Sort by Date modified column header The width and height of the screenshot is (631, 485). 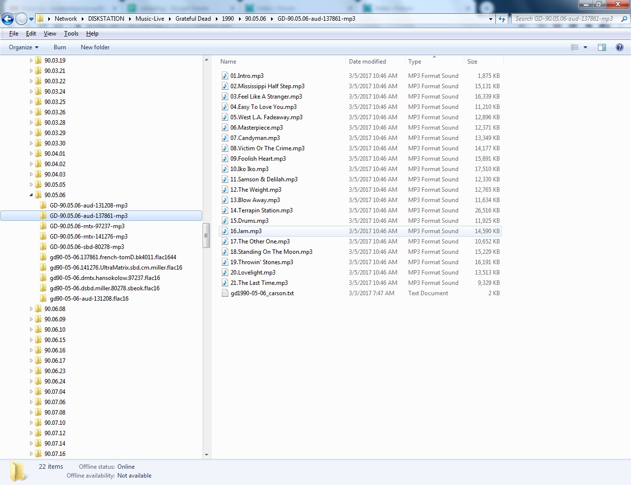pos(375,62)
